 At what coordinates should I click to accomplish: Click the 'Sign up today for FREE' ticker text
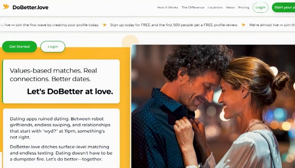coord(174,25)
